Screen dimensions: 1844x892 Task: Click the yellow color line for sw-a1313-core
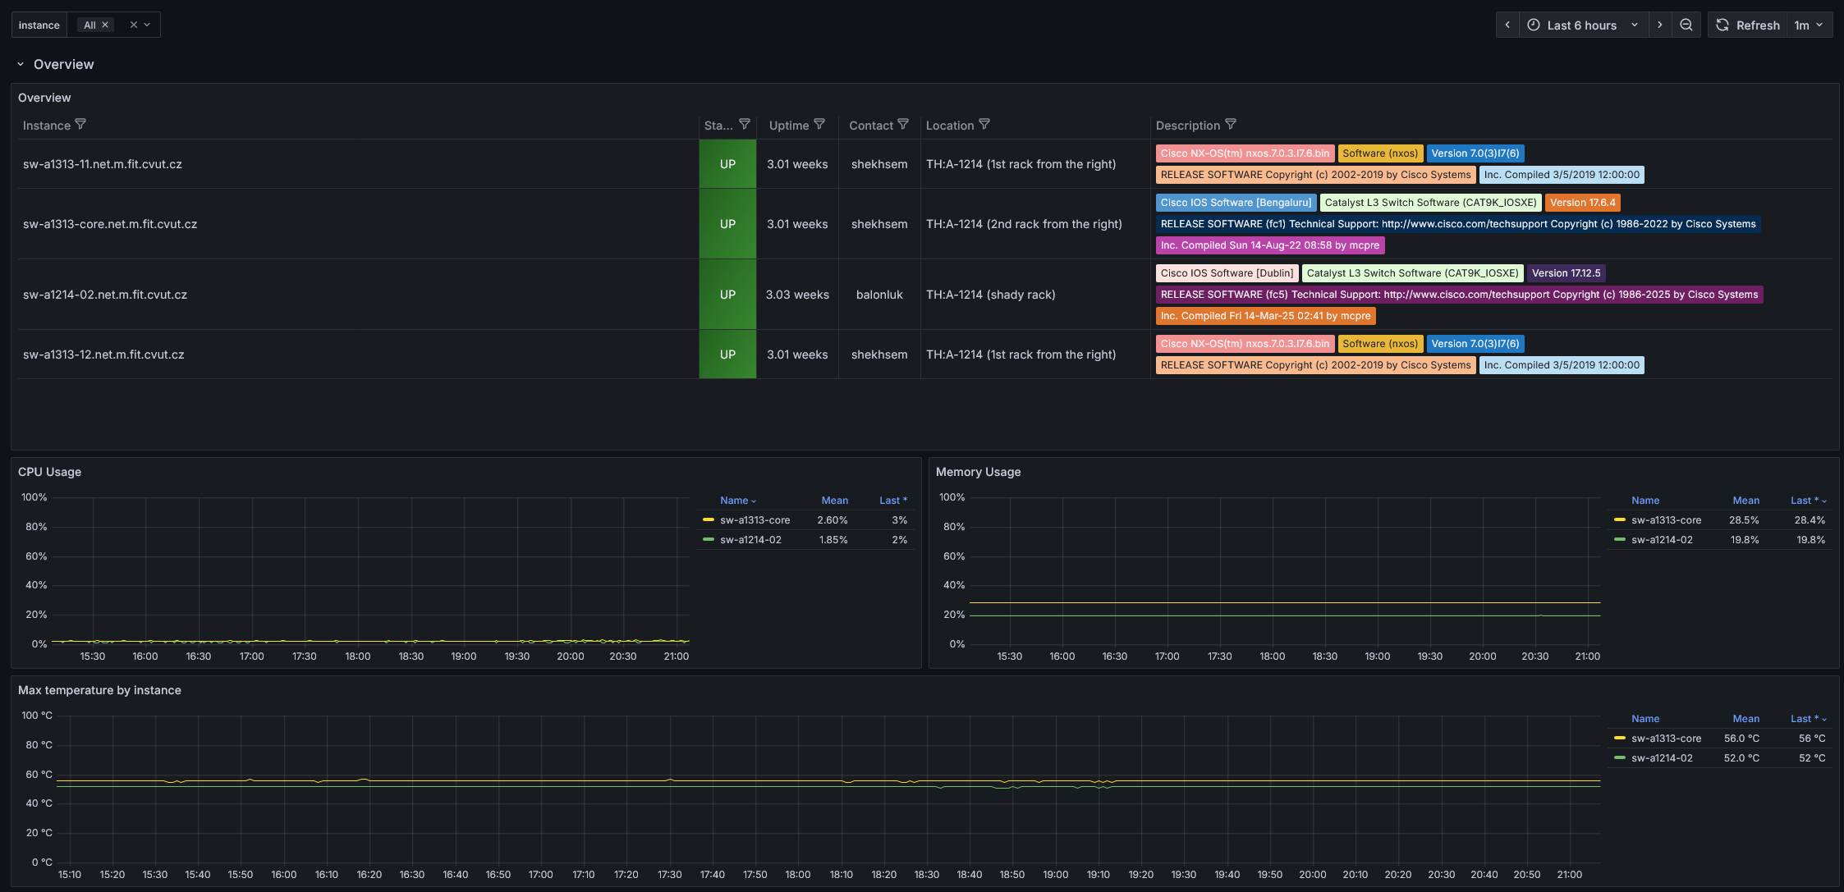click(x=709, y=519)
